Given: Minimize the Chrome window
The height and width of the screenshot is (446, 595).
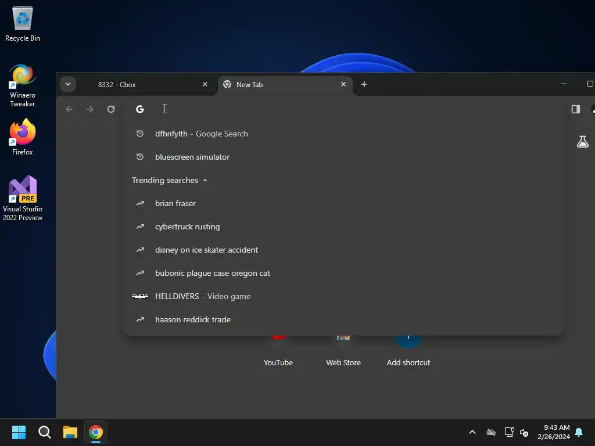Looking at the screenshot, I should [x=564, y=84].
